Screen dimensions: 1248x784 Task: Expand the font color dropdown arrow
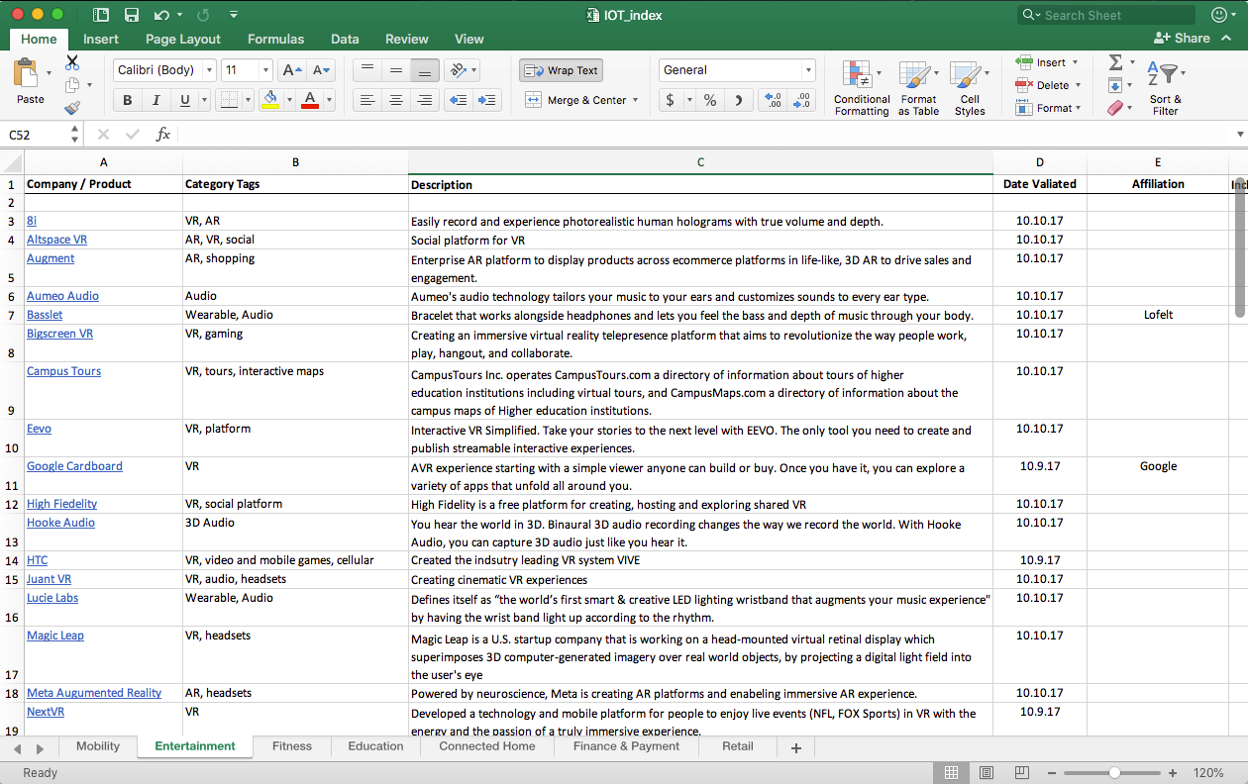click(327, 100)
